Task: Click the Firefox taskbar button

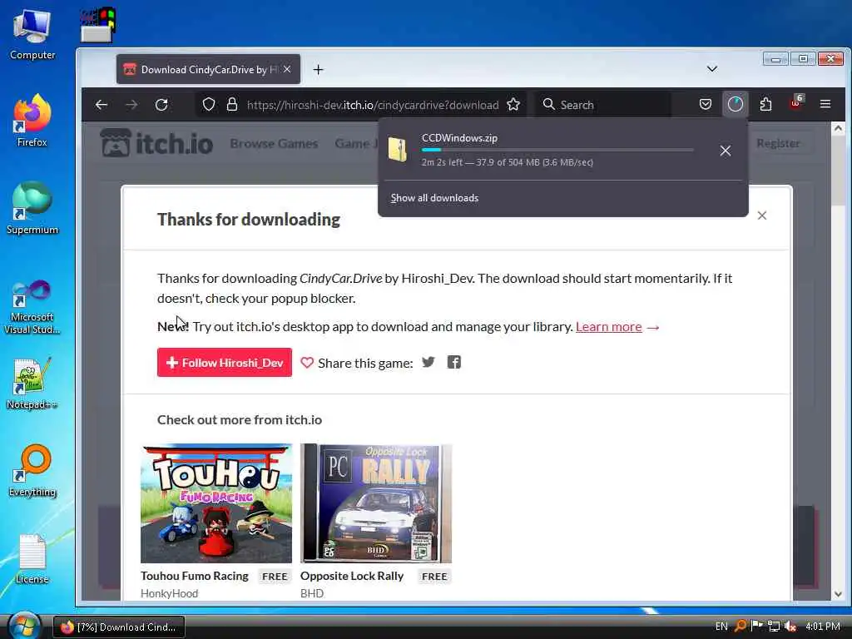Action: 119,627
